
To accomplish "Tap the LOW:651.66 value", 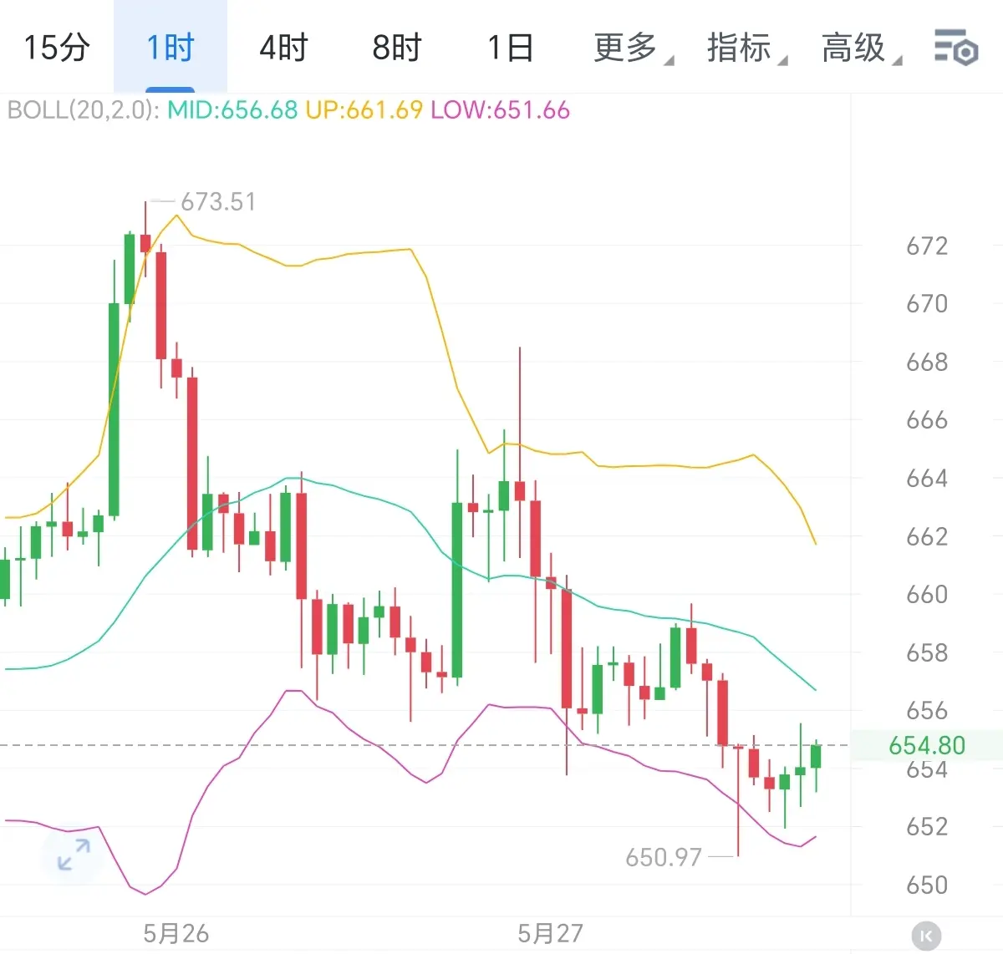I will pos(500,110).
